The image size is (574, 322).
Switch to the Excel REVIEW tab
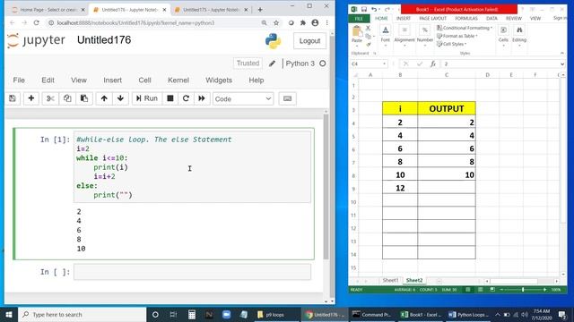click(514, 18)
